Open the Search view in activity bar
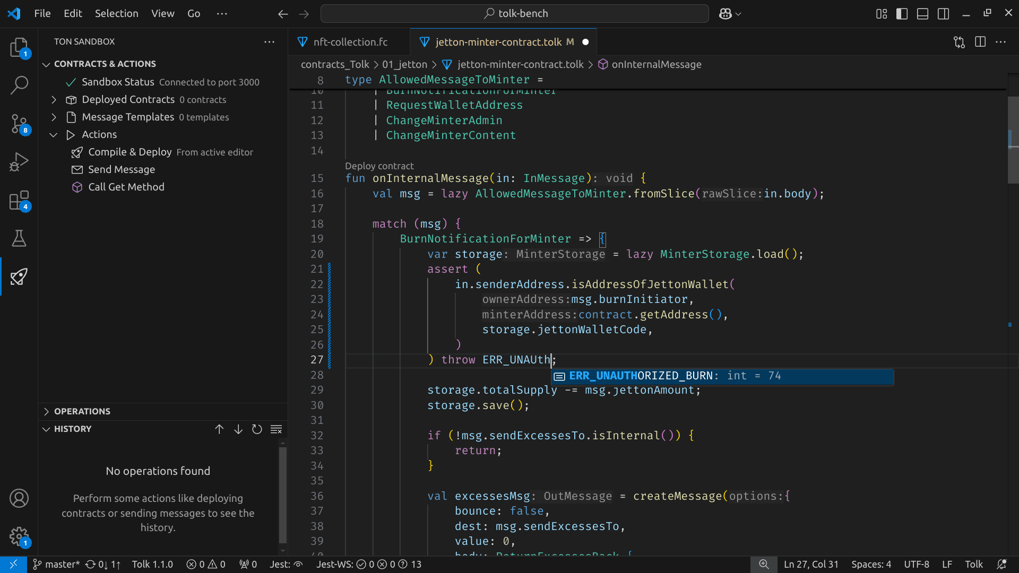 click(x=19, y=85)
